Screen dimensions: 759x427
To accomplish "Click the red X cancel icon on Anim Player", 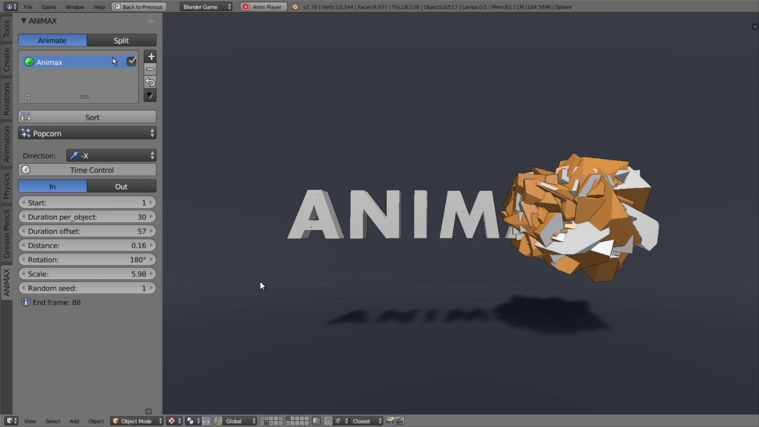I will [x=245, y=7].
